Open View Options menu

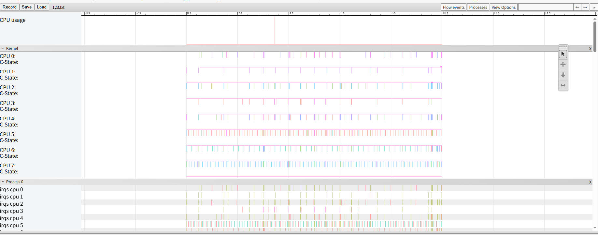click(504, 7)
